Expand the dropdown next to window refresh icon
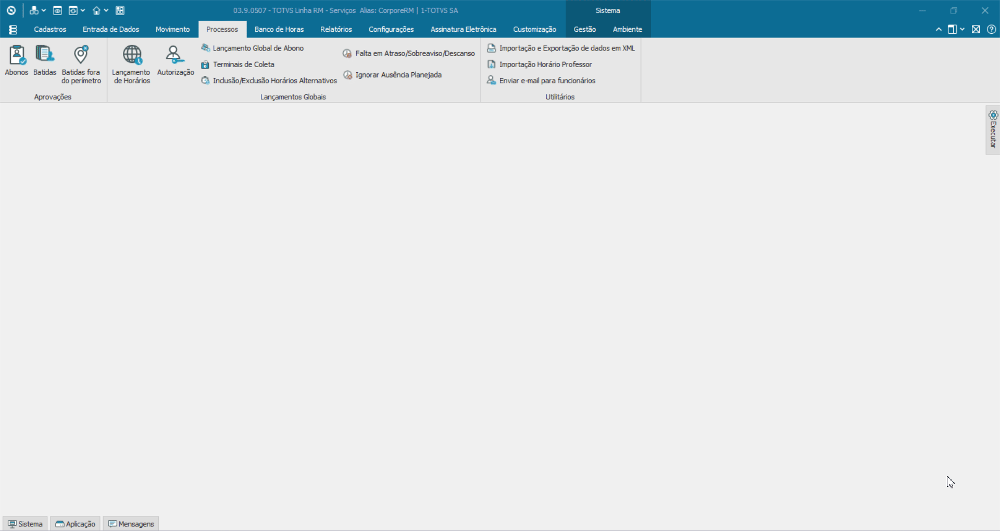The image size is (1000, 531). coord(83,10)
